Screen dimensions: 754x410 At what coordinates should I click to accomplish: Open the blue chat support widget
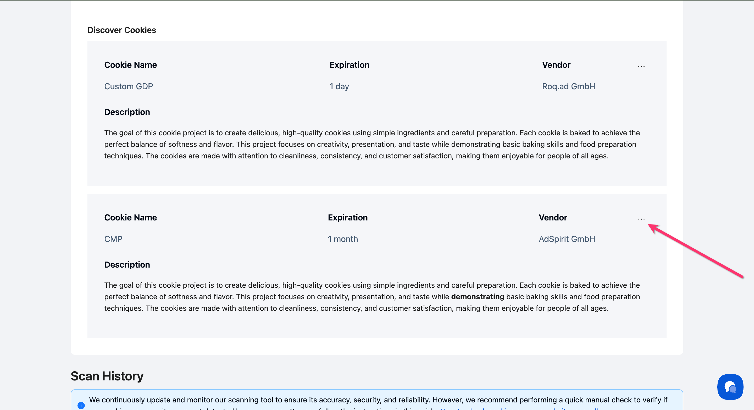point(730,387)
